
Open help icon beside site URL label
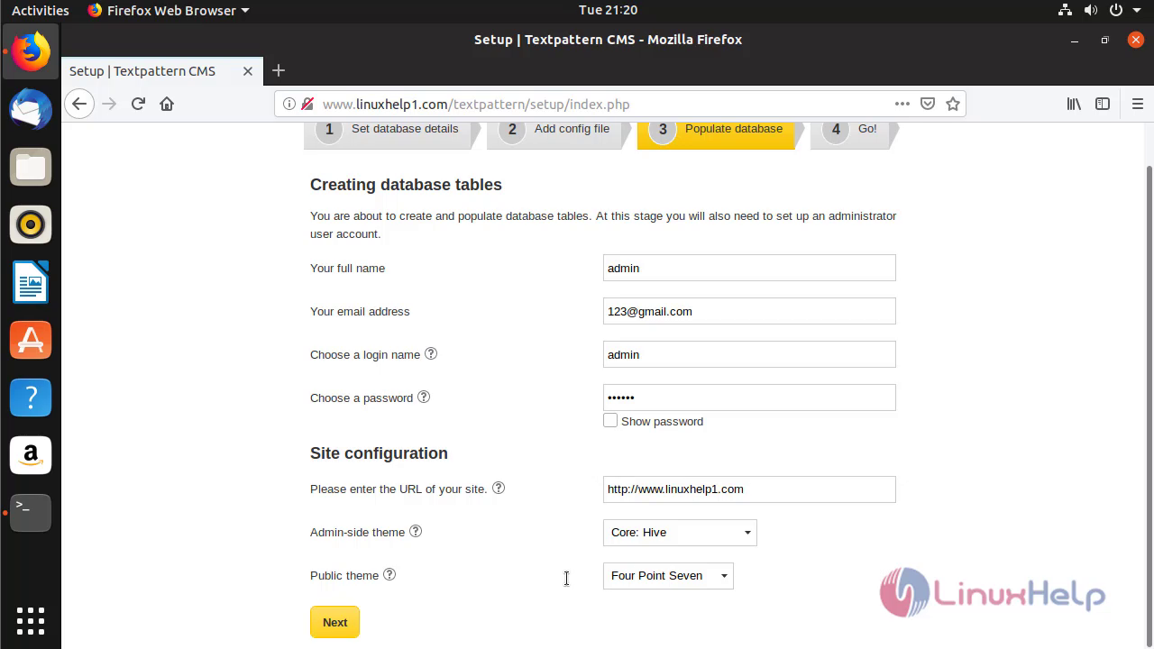[x=499, y=488]
